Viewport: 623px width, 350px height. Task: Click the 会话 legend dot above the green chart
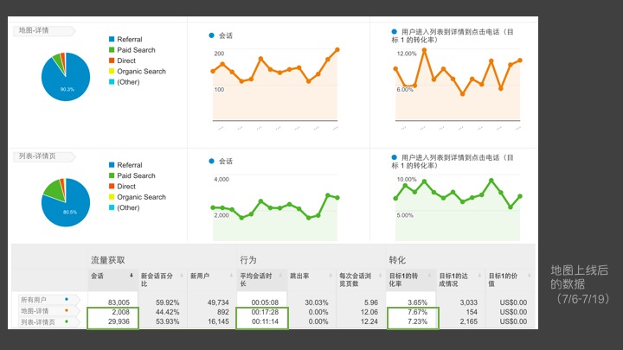pos(211,161)
